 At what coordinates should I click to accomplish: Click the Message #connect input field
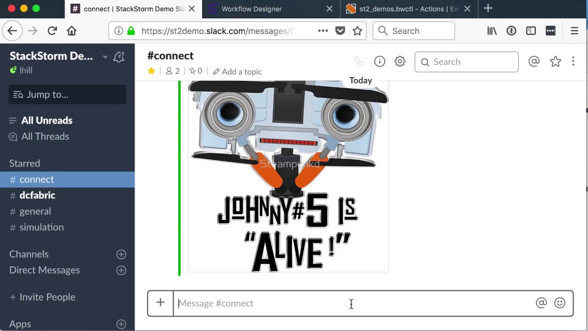(x=354, y=303)
